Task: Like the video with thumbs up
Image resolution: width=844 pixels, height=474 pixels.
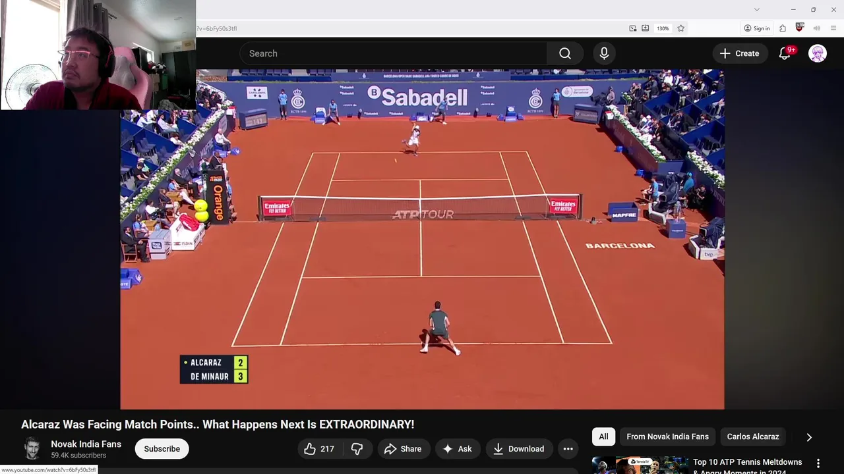Action: [319, 449]
